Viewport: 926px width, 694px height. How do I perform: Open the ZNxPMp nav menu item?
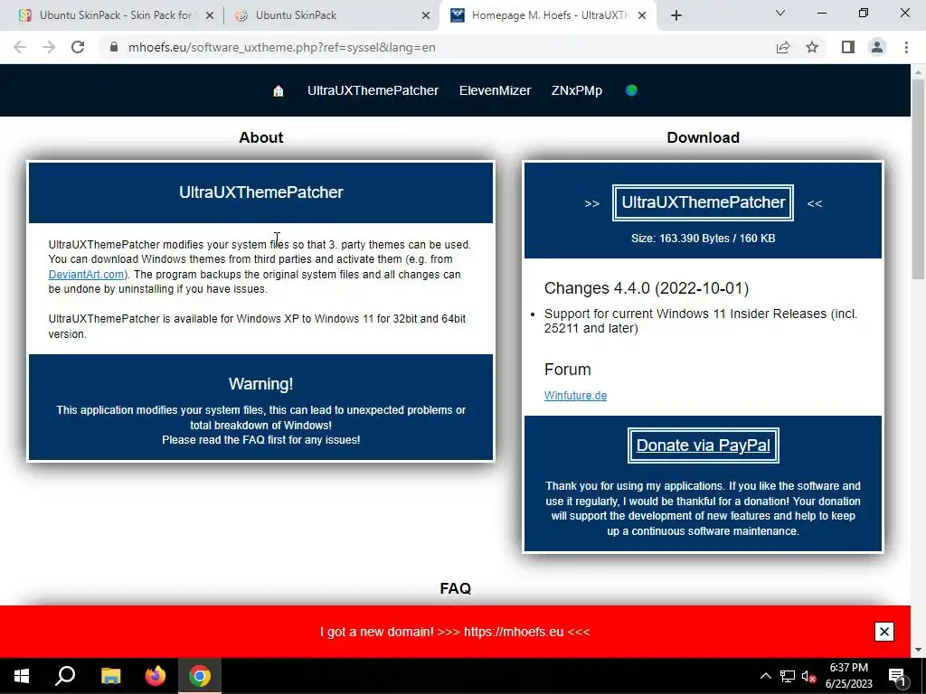(576, 91)
